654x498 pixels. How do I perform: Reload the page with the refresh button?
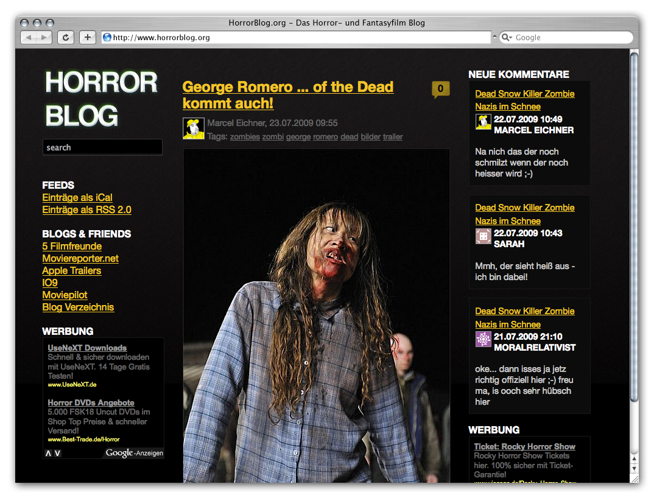pyautogui.click(x=66, y=38)
